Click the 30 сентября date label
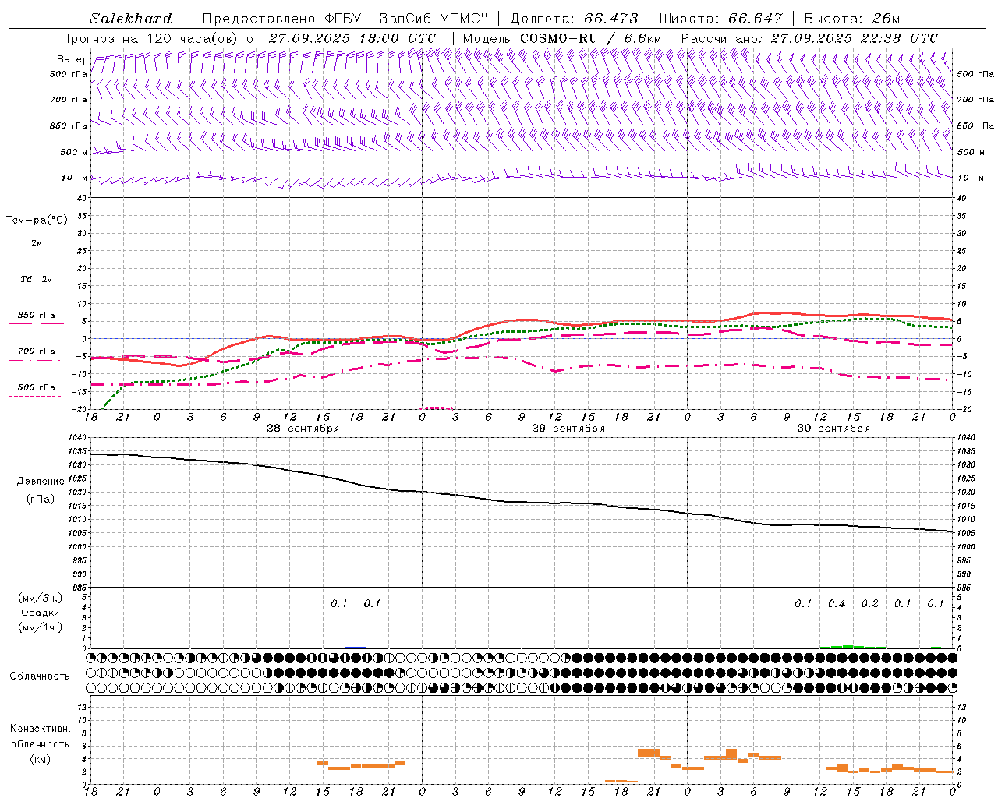 [x=833, y=429]
